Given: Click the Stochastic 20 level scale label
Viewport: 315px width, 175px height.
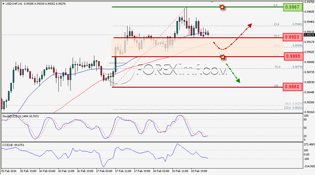Looking at the screenshot, I should pyautogui.click(x=305, y=136).
